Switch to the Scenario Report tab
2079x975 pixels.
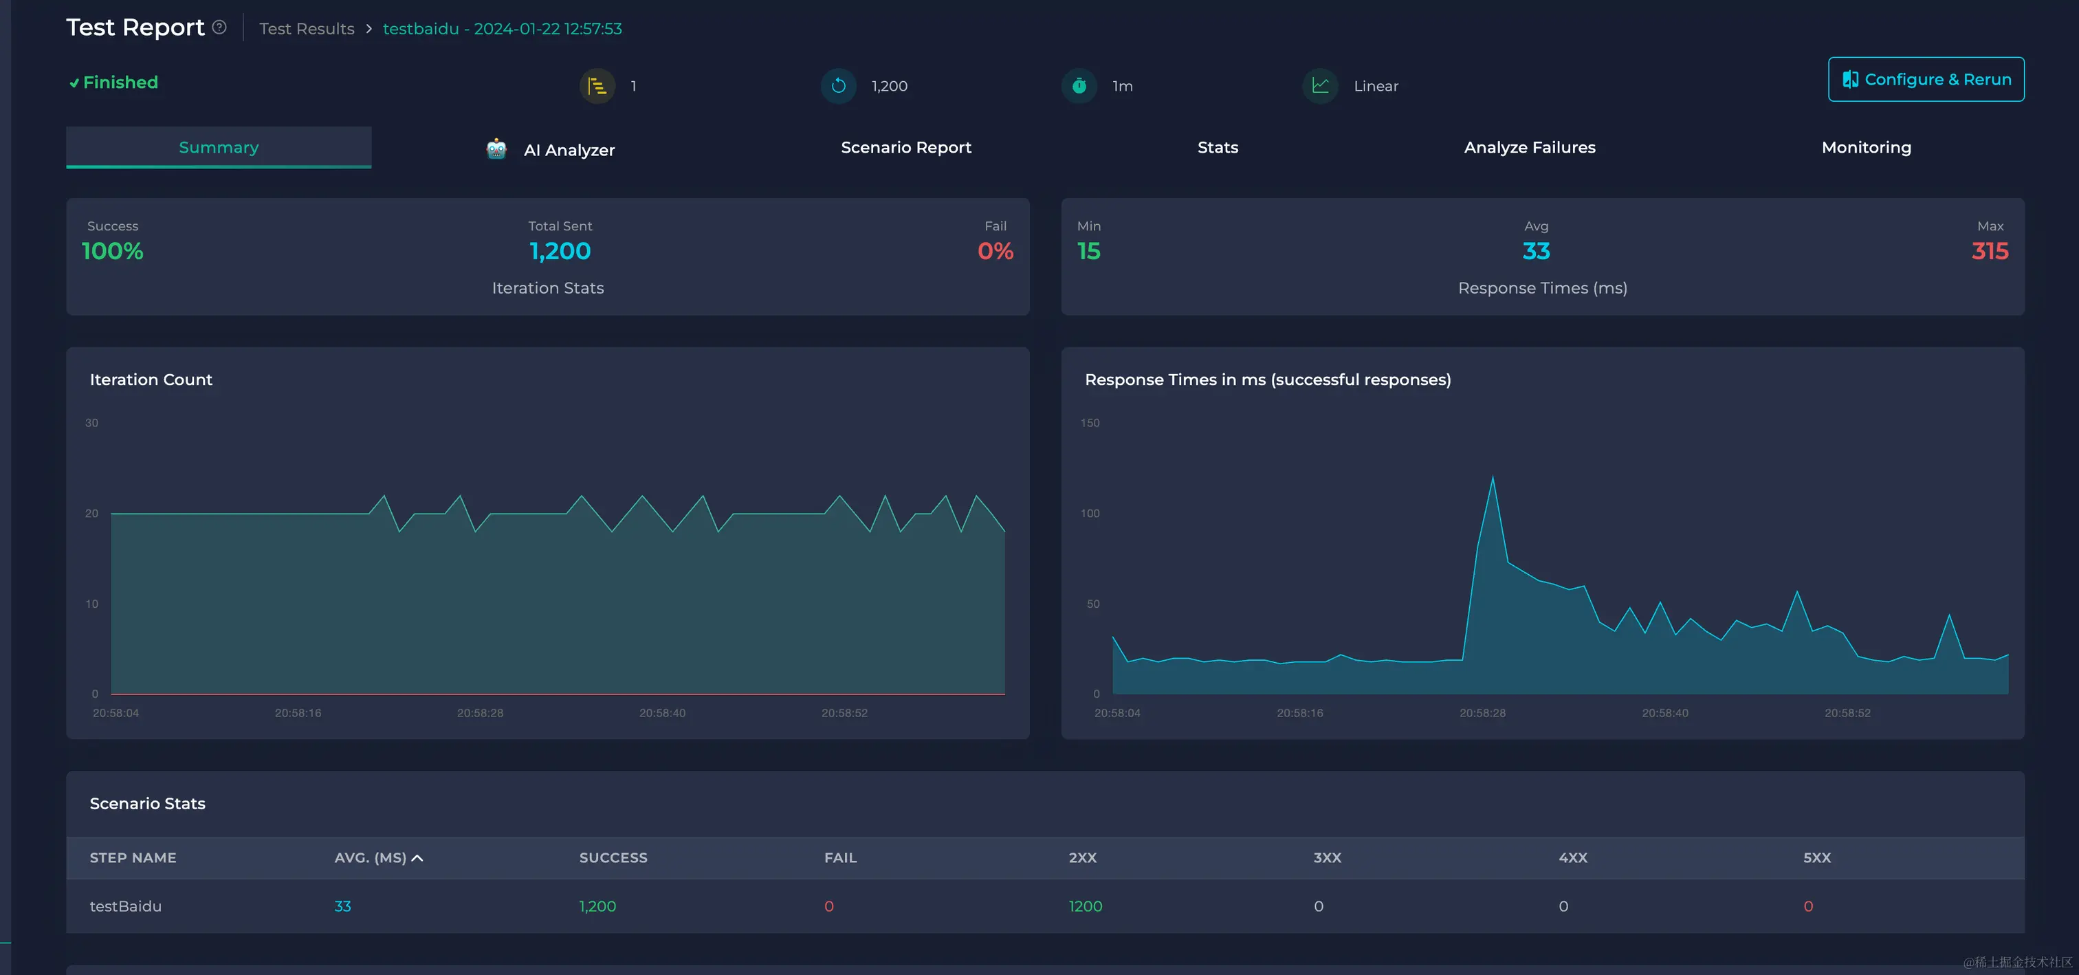(x=905, y=148)
